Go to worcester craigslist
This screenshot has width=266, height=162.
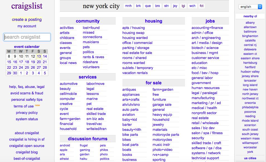pyautogui.click(x=250, y=147)
